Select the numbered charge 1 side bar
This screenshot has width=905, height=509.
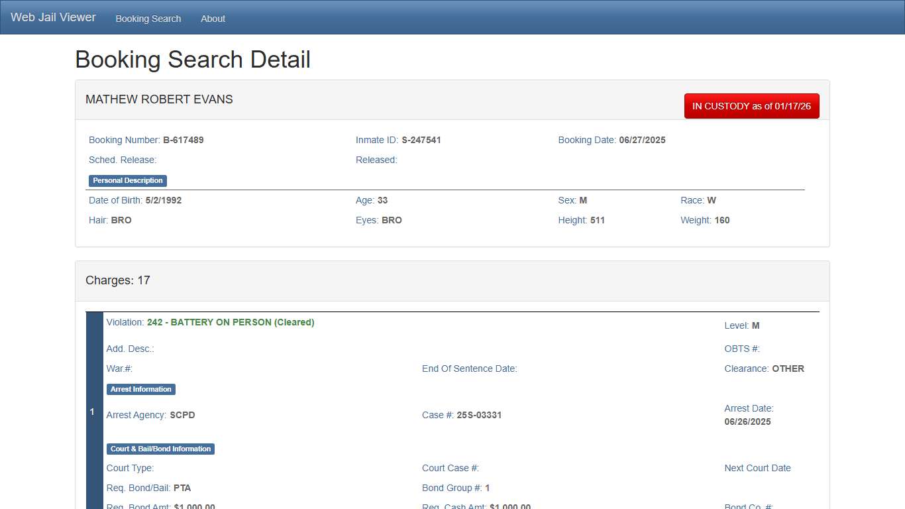[x=93, y=412]
